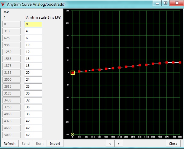Click the Anytrim app icon in title bar
The image size is (184, 149).
[4, 4]
